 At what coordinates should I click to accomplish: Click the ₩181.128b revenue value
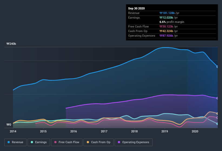167,13
